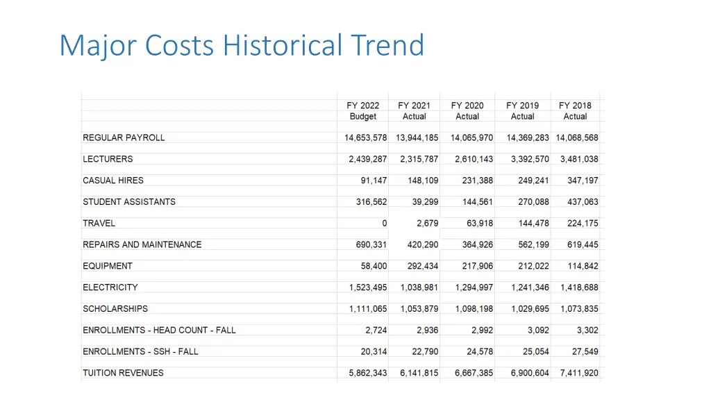
Task: Select equipment value 114,842
Action: click(583, 266)
